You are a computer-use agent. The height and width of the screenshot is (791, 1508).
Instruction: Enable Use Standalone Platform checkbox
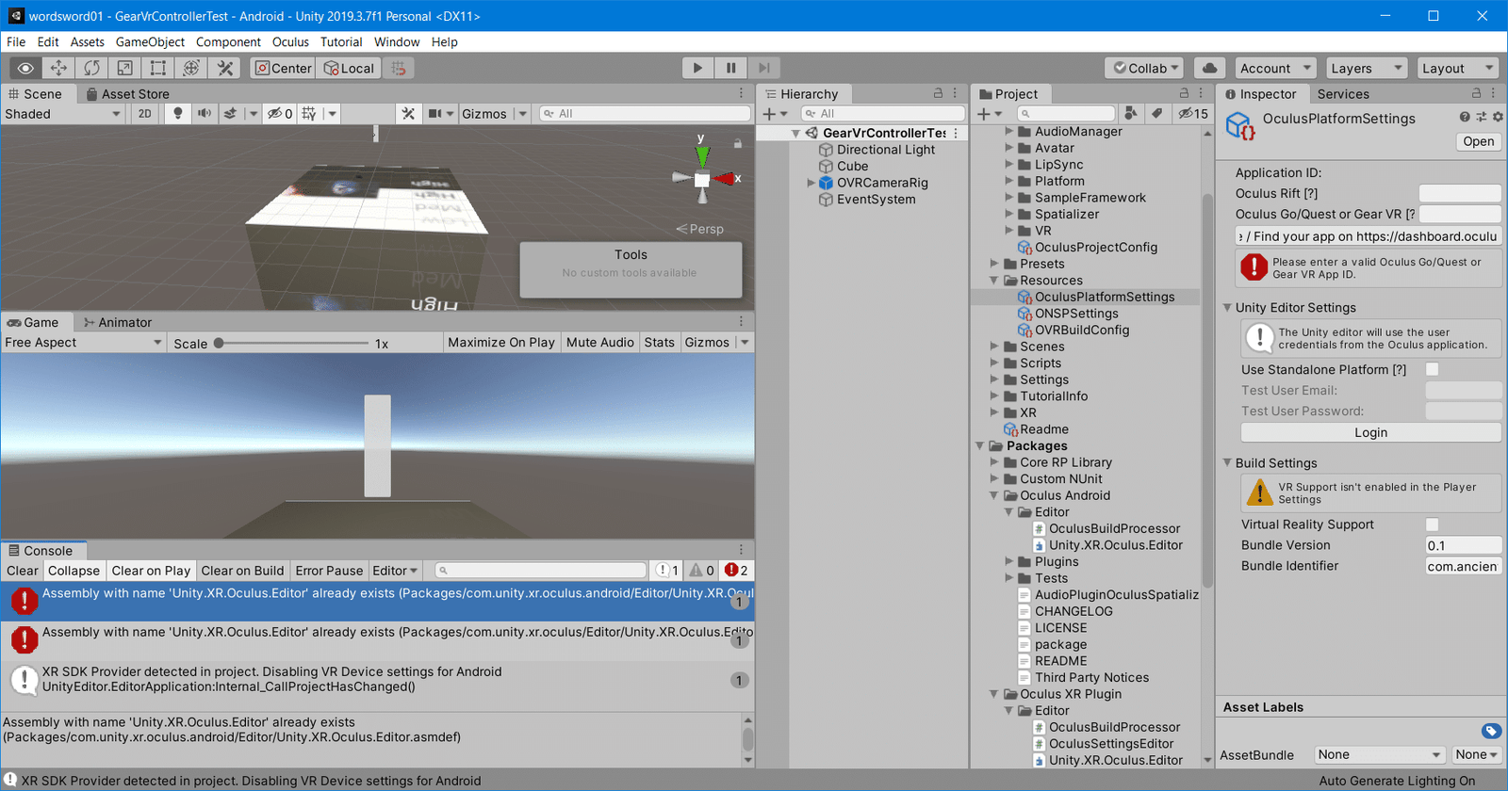1432,370
